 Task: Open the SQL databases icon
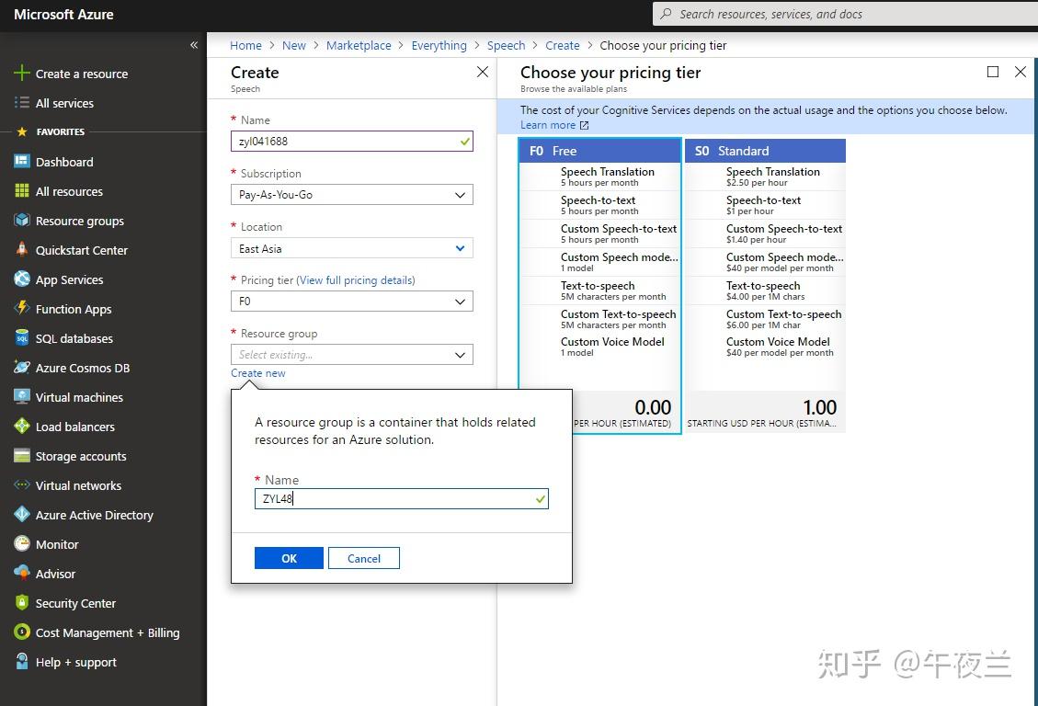click(x=22, y=338)
